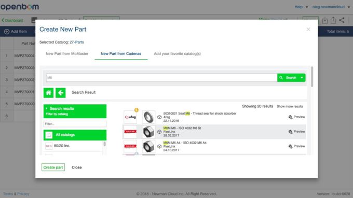
Task: Click the Afag catalog logo thumbnail
Action: (x=130, y=117)
